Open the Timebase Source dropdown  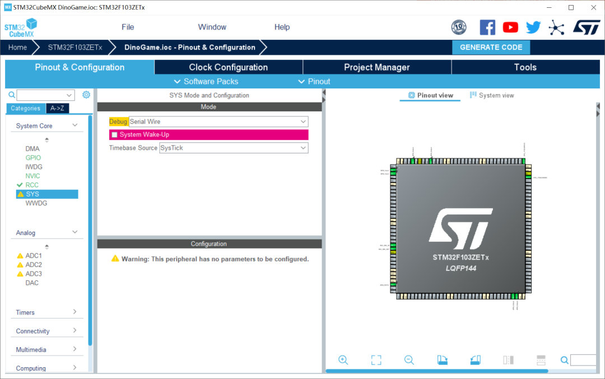234,148
